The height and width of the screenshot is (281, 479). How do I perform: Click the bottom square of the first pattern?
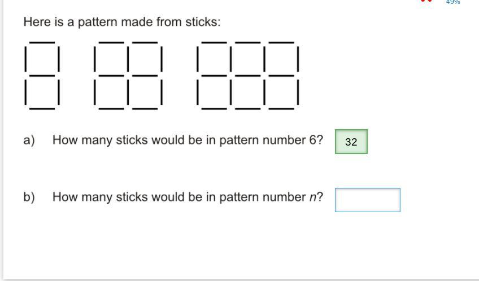click(x=42, y=92)
